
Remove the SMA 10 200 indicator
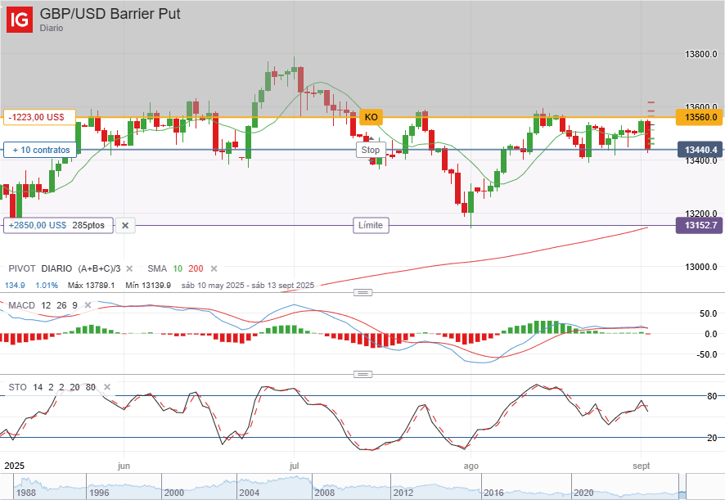pyautogui.click(x=214, y=268)
